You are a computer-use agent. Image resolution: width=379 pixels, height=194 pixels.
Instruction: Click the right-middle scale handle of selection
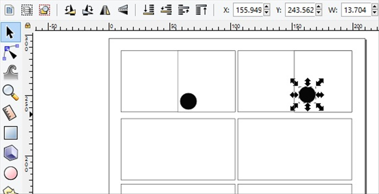(320, 95)
